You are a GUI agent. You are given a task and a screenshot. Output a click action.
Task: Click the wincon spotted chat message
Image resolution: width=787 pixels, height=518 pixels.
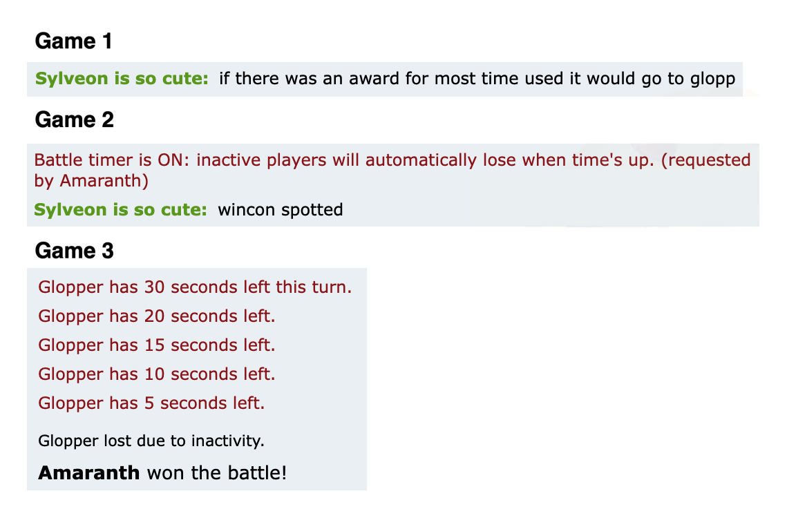pos(280,209)
